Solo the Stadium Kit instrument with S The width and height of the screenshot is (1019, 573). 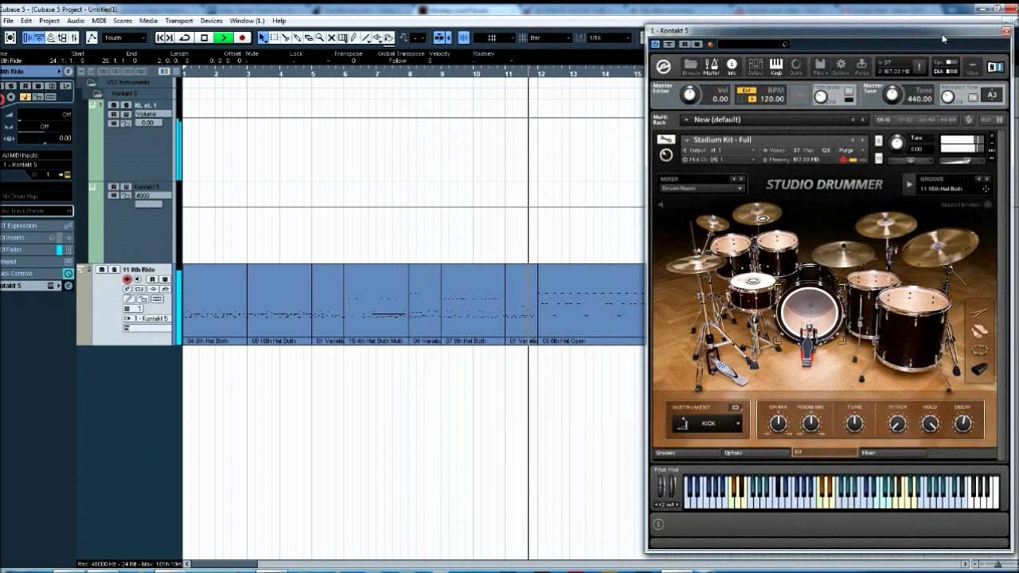[879, 140]
